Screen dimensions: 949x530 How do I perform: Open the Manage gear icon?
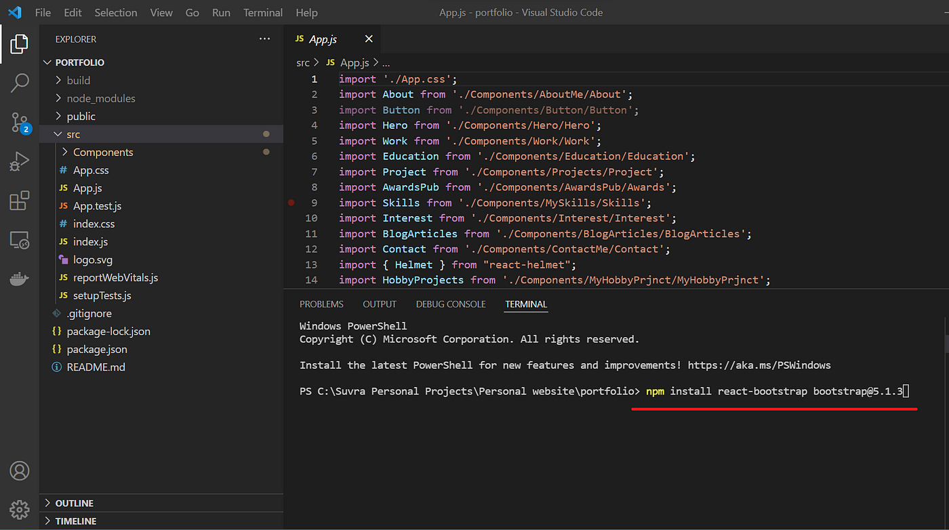pyautogui.click(x=20, y=509)
